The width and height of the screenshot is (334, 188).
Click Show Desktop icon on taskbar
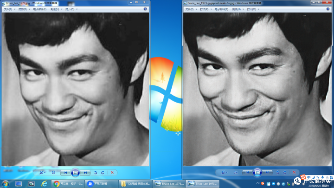click(19, 184)
